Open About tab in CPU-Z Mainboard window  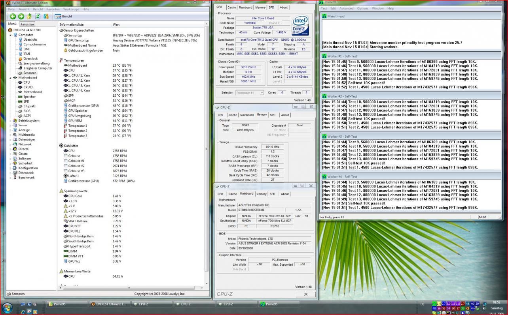coord(285,194)
